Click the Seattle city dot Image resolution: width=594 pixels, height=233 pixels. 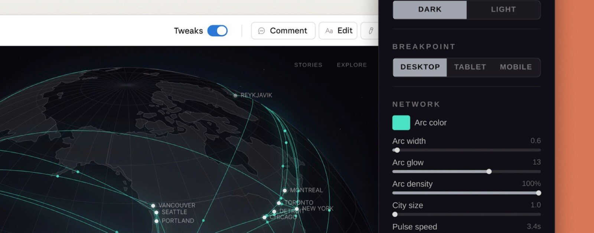click(156, 212)
